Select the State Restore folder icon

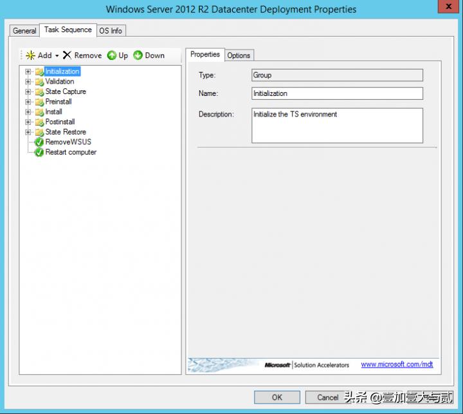[x=39, y=132]
